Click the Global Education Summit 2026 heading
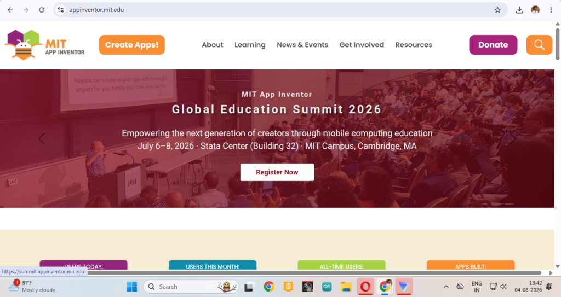The width and height of the screenshot is (561, 297). pos(277,109)
